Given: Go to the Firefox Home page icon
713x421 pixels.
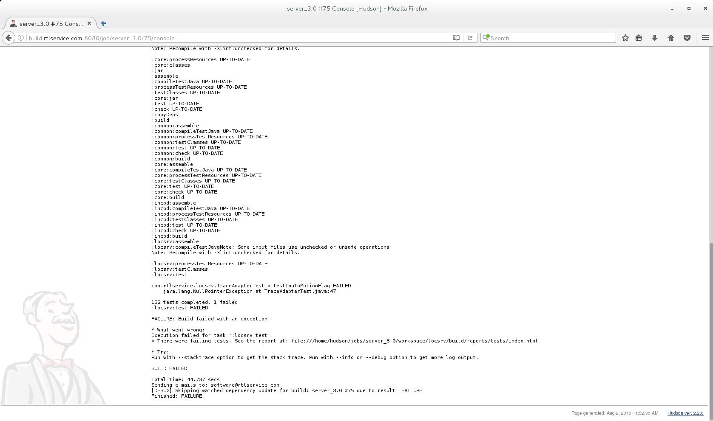Looking at the screenshot, I should coord(671,38).
